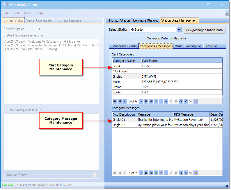Go to last record in Cart Categories navigator
231x190 pixels.
pos(151,101)
